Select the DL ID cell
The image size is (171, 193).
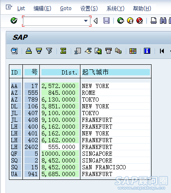tap(16, 106)
